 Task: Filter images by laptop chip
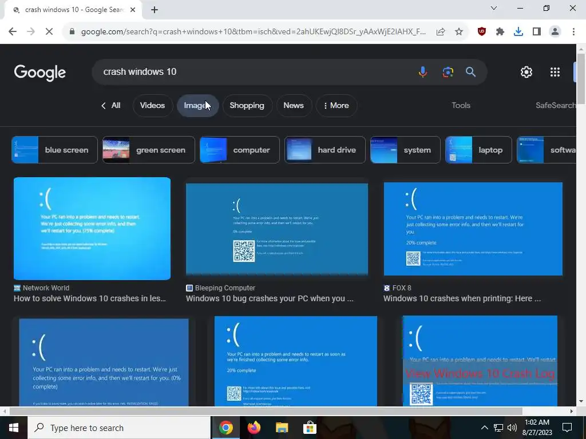click(x=478, y=150)
